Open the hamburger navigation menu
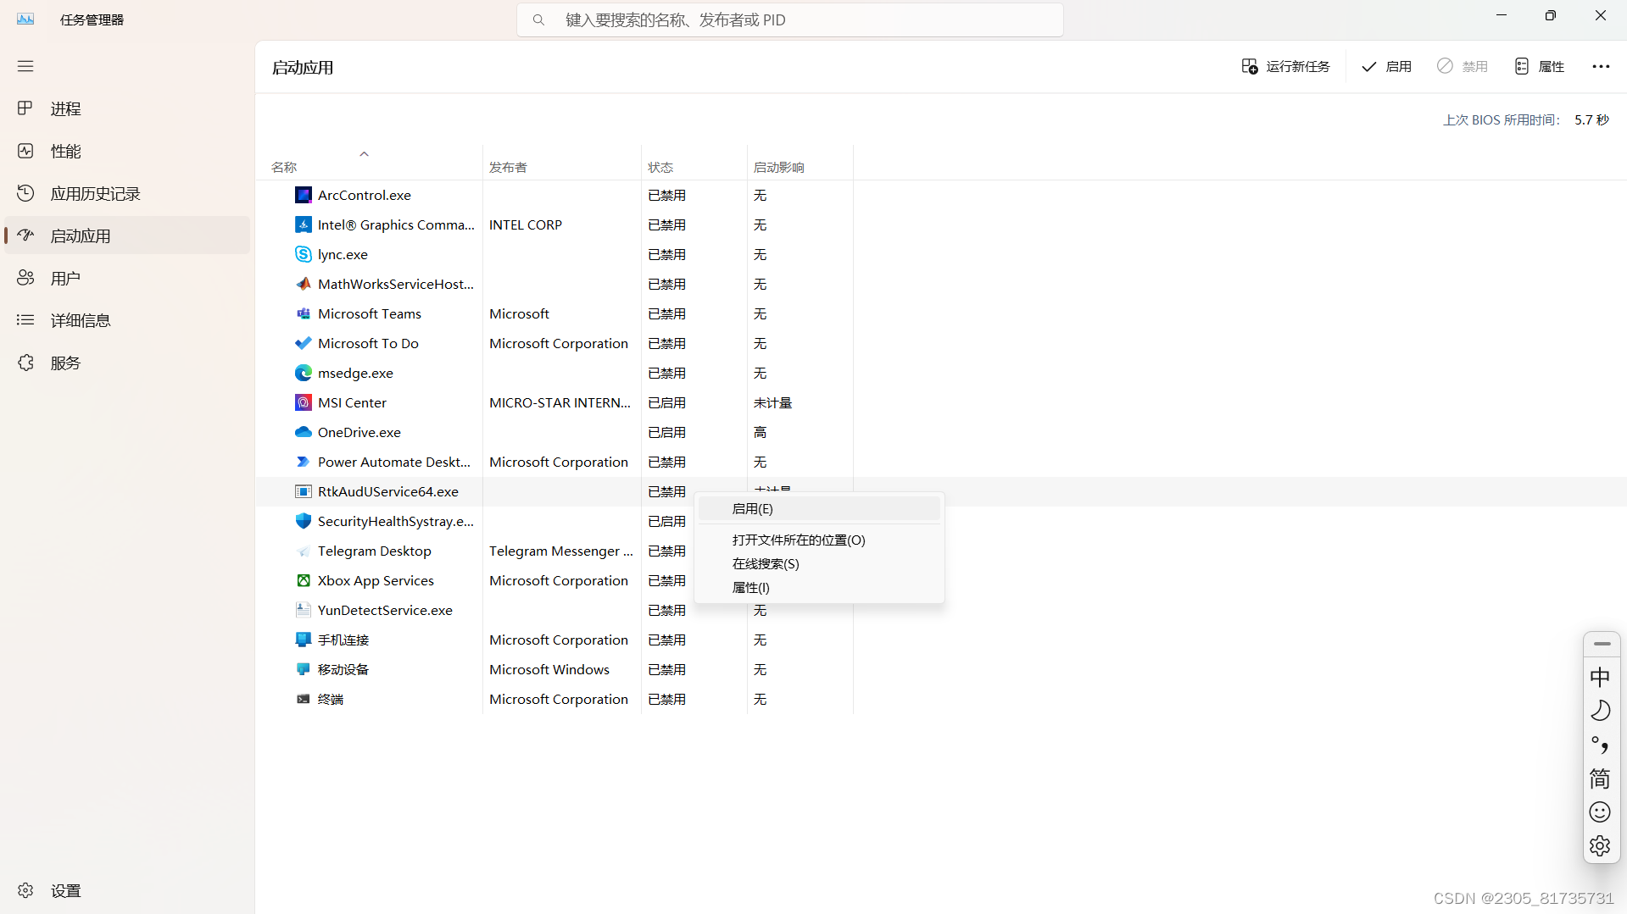 [25, 66]
